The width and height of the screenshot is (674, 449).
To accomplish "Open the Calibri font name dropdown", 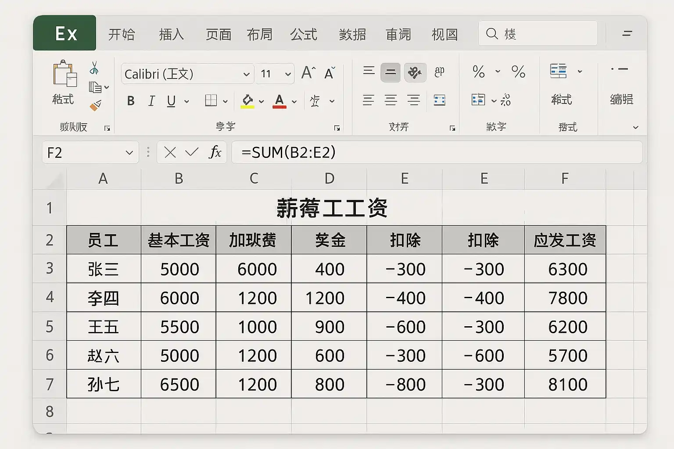I will coord(246,74).
